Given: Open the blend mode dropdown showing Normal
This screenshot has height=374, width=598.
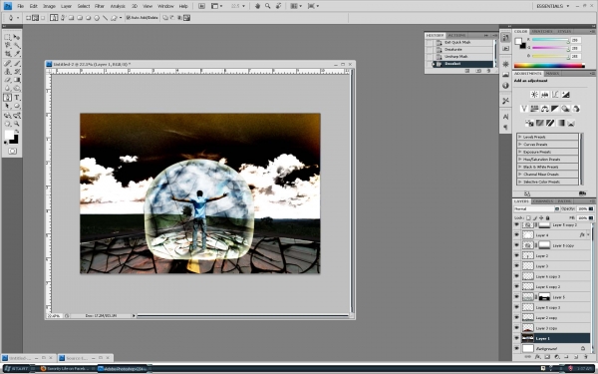Looking at the screenshot, I should tap(536, 208).
